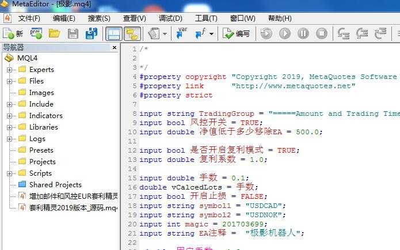Select the Images folder
This screenshot has width=400, height=250.
point(41,92)
